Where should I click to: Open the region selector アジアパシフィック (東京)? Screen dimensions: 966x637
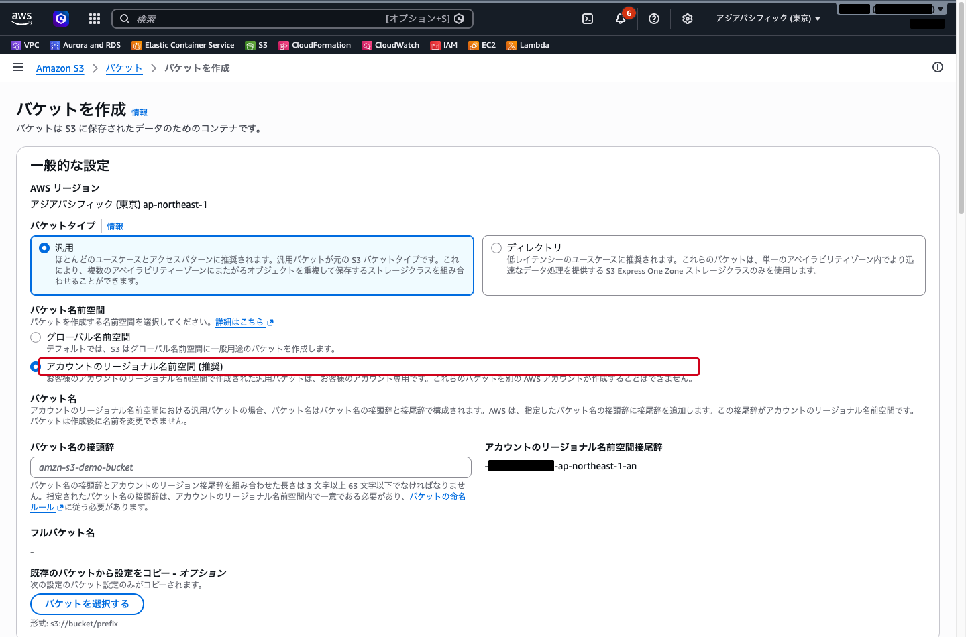coord(768,19)
